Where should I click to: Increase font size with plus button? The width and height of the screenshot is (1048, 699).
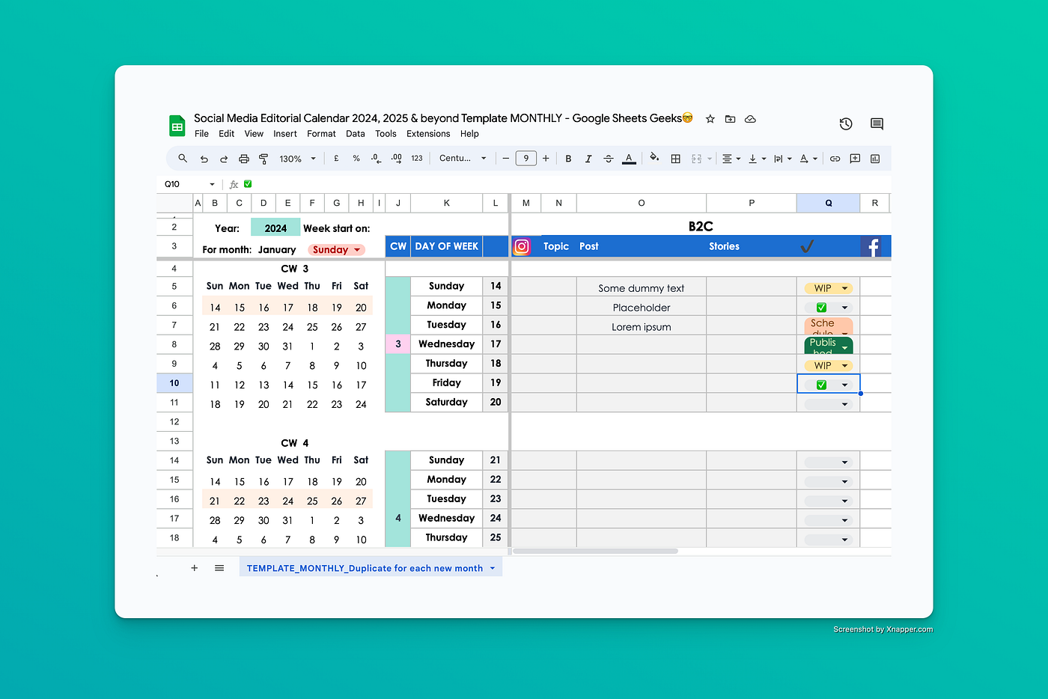[x=546, y=158]
